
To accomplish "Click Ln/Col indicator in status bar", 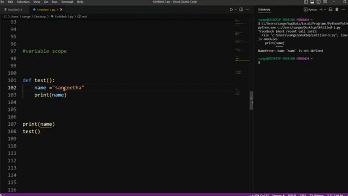I will click(259, 195).
